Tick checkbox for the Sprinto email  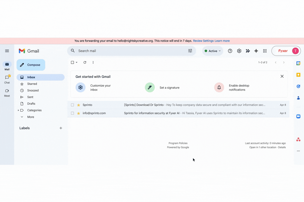click(x=72, y=105)
